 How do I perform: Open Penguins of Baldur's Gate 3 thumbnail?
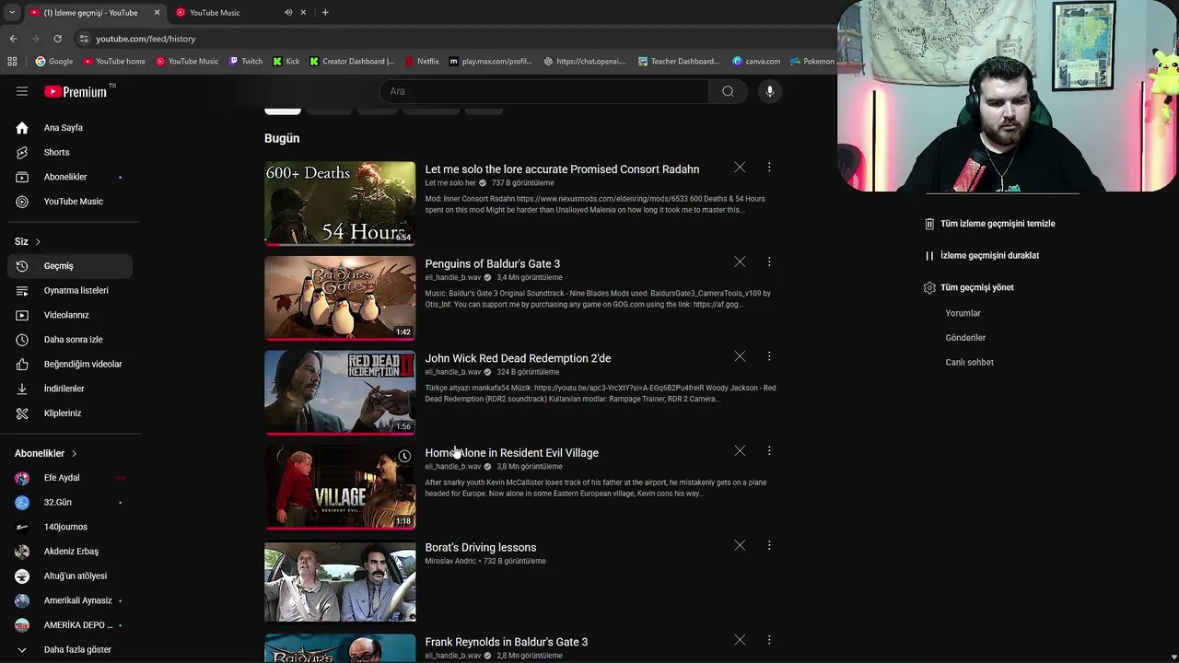coord(340,298)
